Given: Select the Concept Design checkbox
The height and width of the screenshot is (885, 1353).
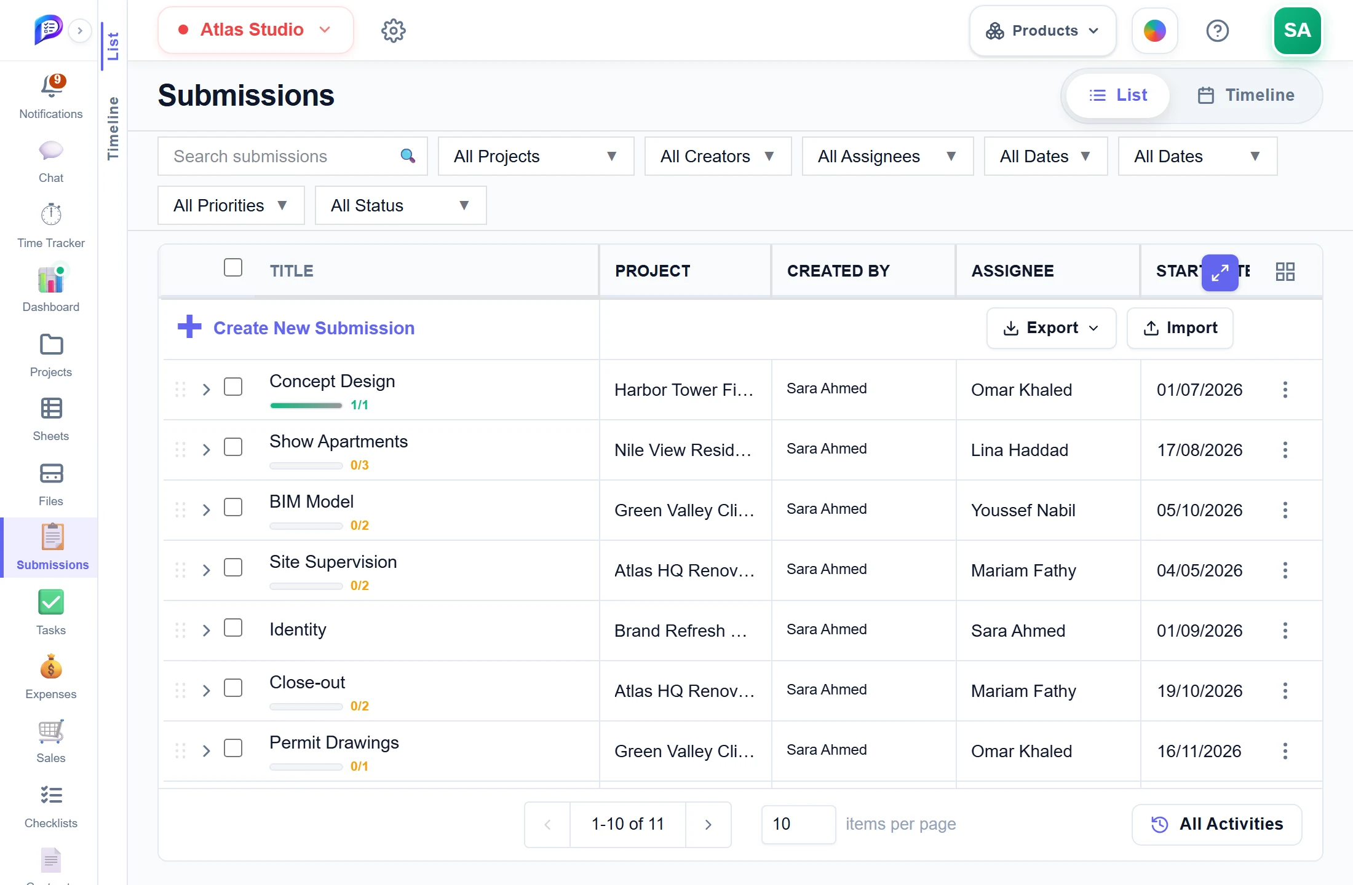Looking at the screenshot, I should pyautogui.click(x=233, y=387).
